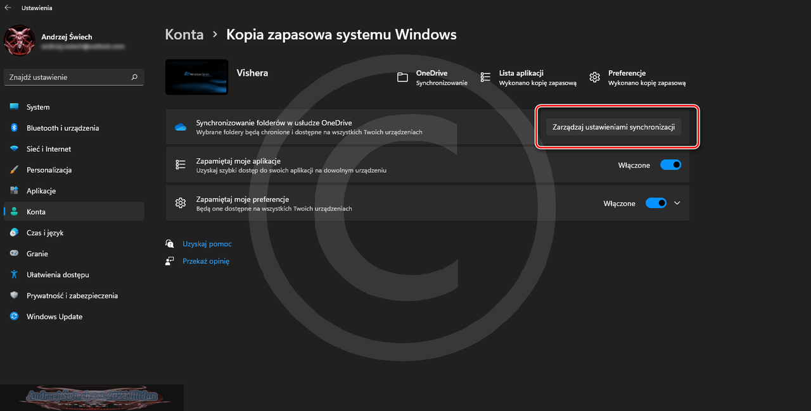This screenshot has width=811, height=411.
Task: Open Aplikacje section
Action: coord(74,190)
